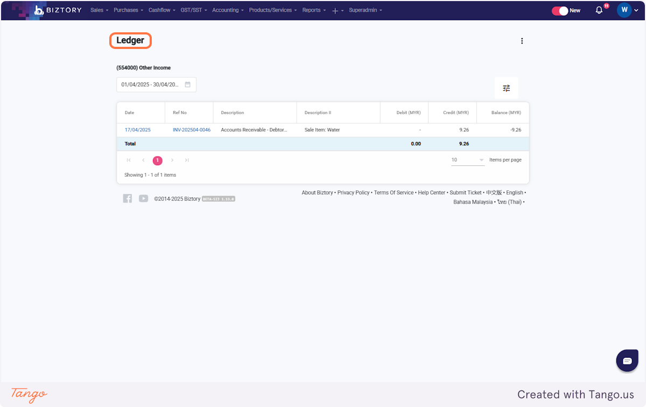This screenshot has height=407, width=646.
Task: Click the calendar icon in date range
Action: [188, 85]
